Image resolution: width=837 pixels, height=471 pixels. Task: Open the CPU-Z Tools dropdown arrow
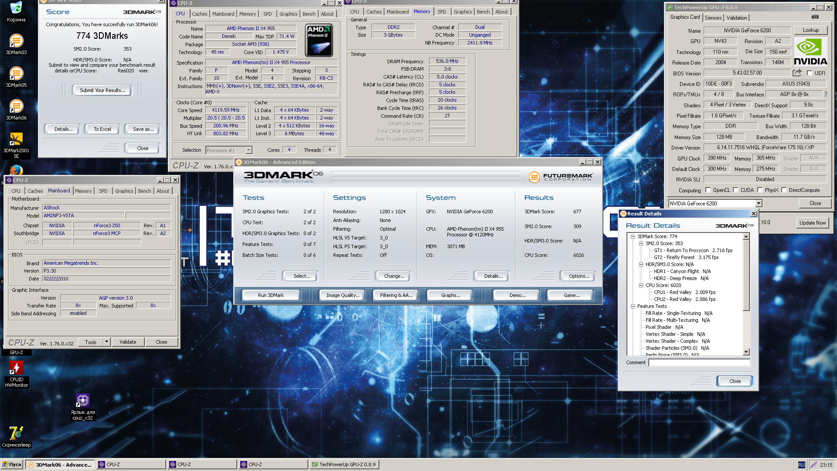click(106, 342)
